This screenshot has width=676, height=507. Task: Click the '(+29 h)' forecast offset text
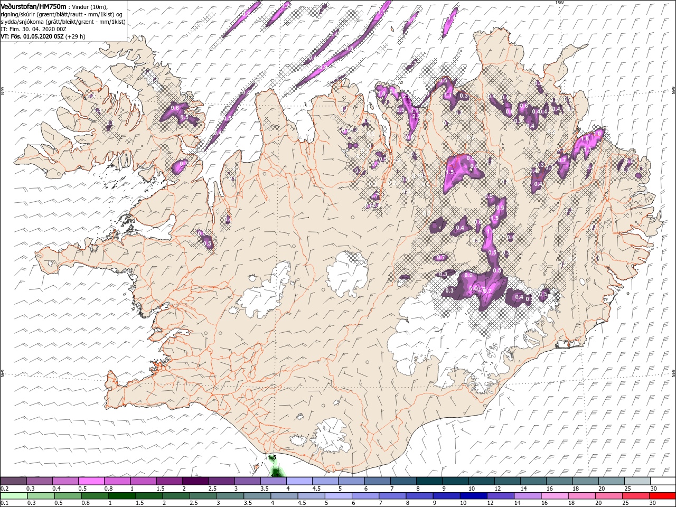click(x=76, y=36)
